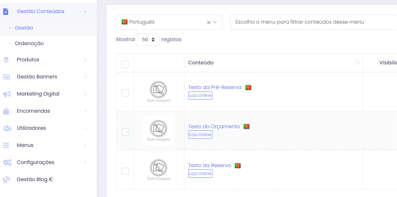Viewport: 397px width, 197px height.
Task: Click the Gestão Blog icon
Action: click(6, 180)
